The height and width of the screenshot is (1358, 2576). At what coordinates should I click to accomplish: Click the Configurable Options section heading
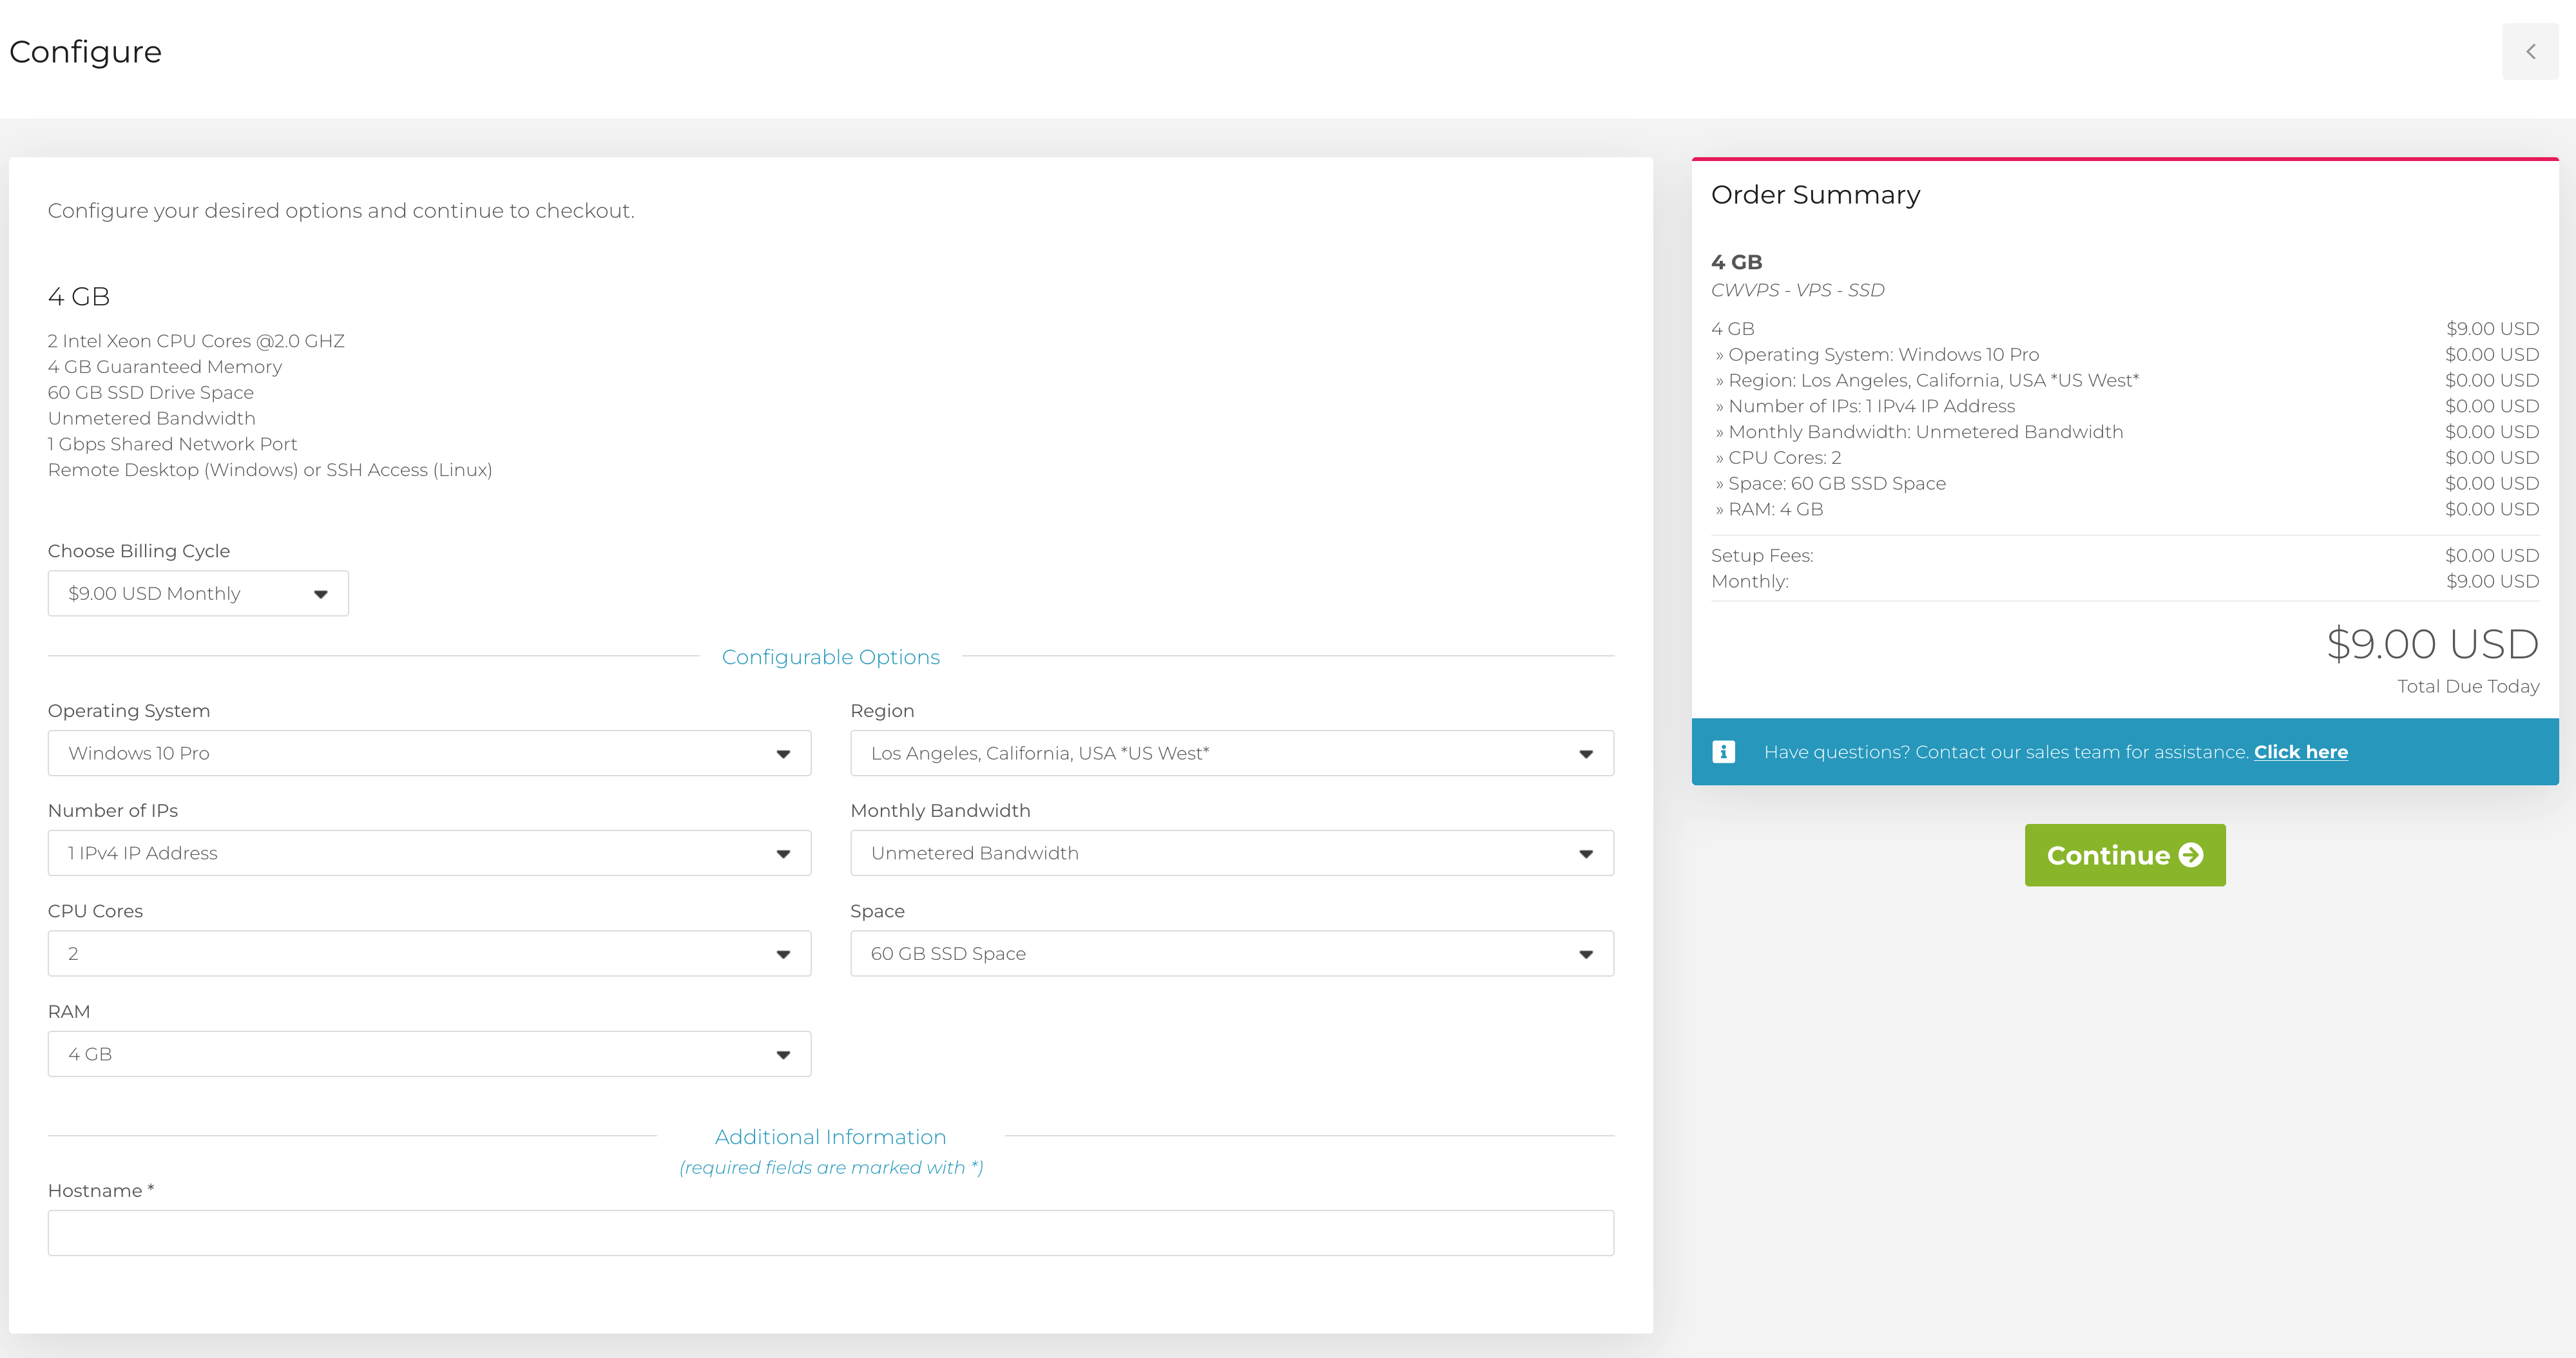tap(830, 657)
